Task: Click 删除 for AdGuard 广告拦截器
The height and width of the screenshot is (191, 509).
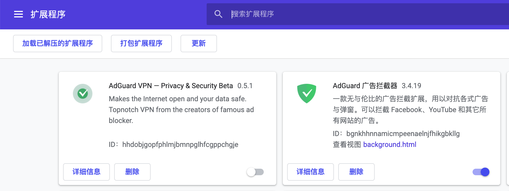Action: click(356, 172)
